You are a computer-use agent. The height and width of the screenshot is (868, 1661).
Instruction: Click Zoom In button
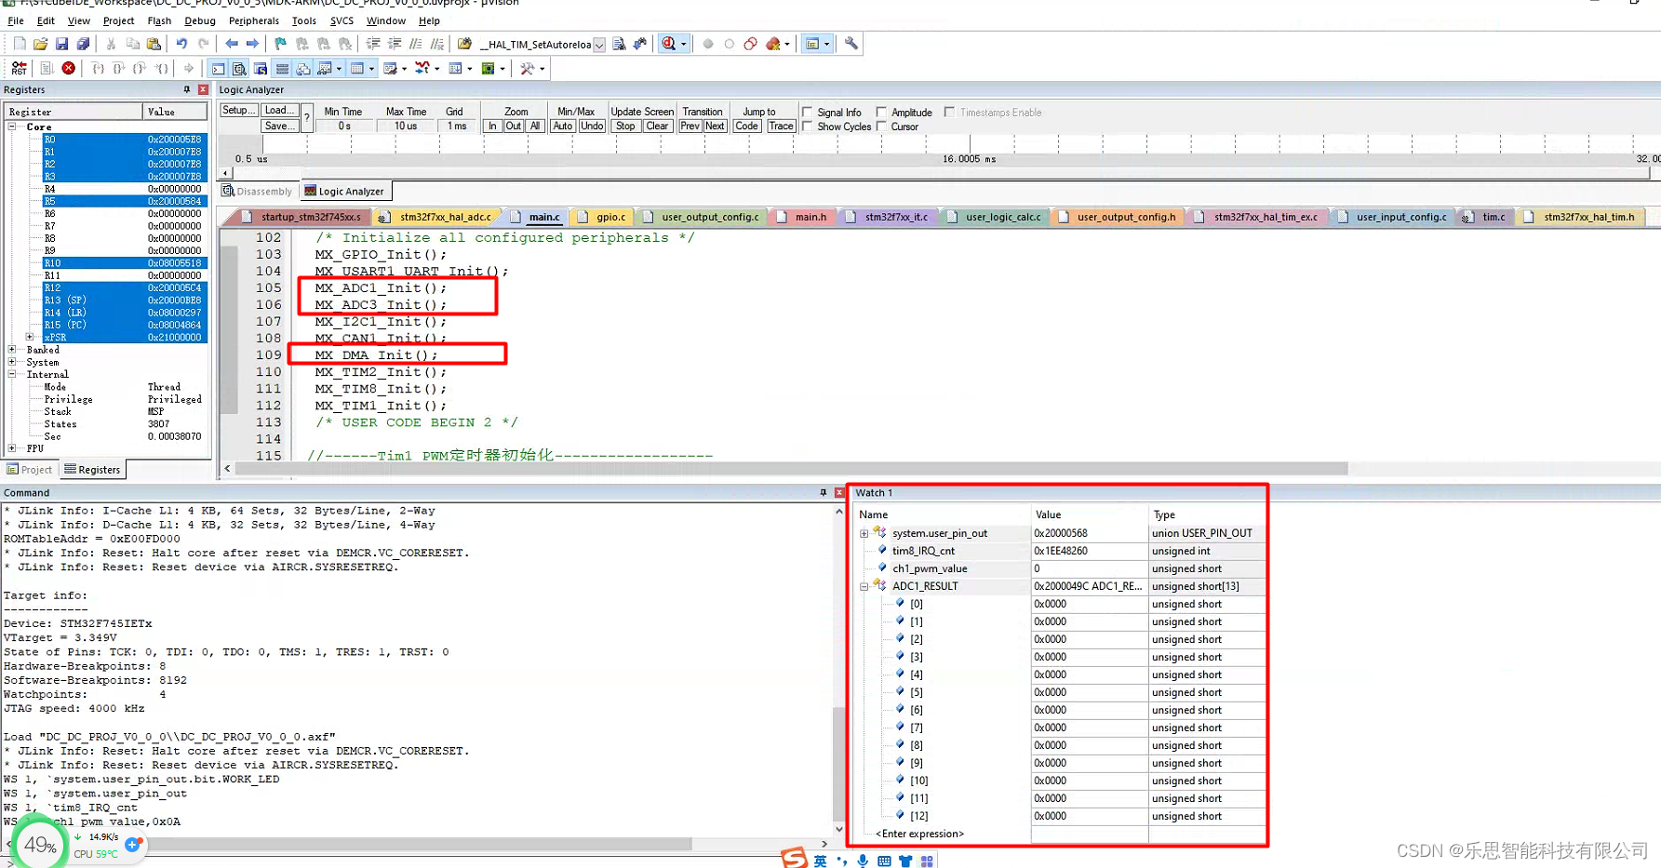(492, 127)
